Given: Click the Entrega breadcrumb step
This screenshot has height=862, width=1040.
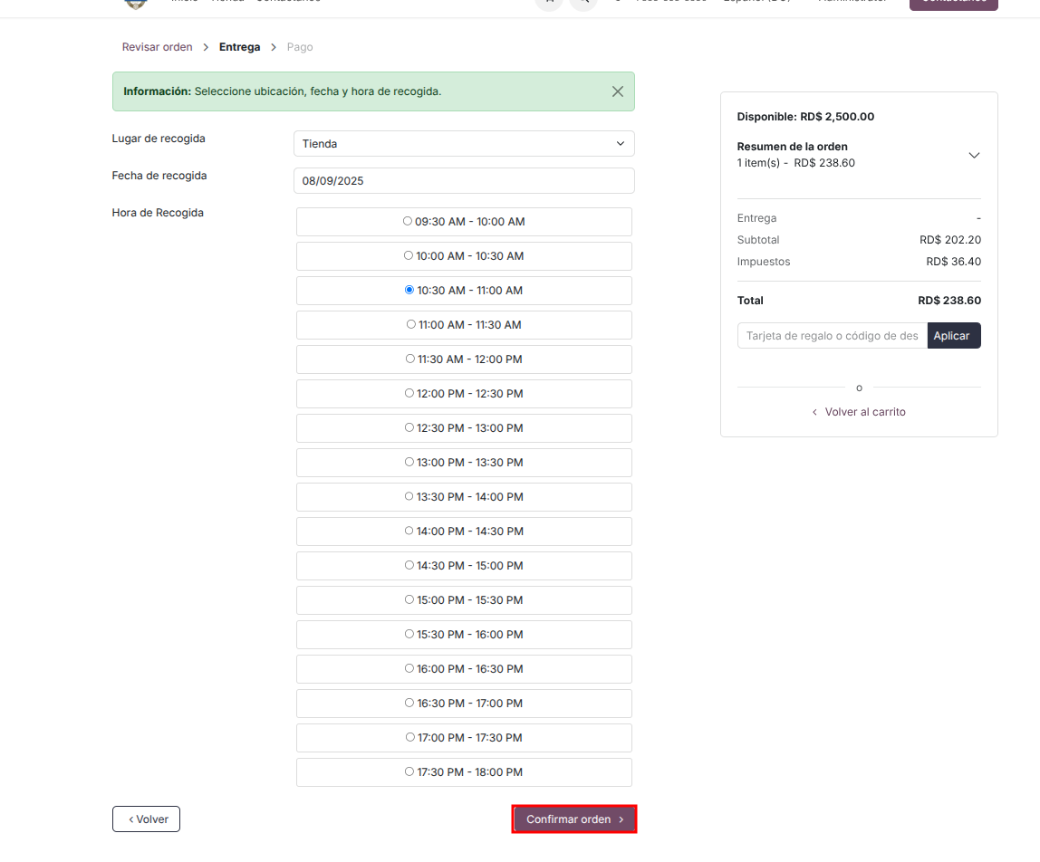Looking at the screenshot, I should tap(239, 47).
